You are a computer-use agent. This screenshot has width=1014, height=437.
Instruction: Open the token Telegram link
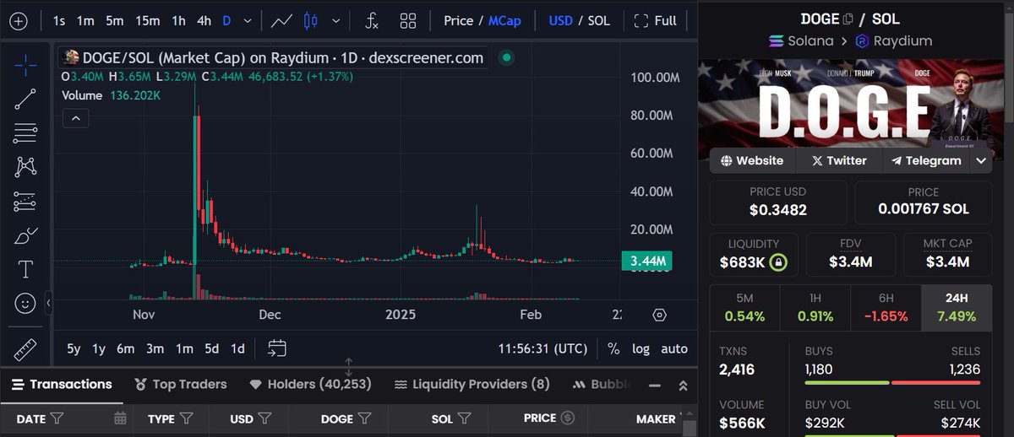click(x=927, y=160)
